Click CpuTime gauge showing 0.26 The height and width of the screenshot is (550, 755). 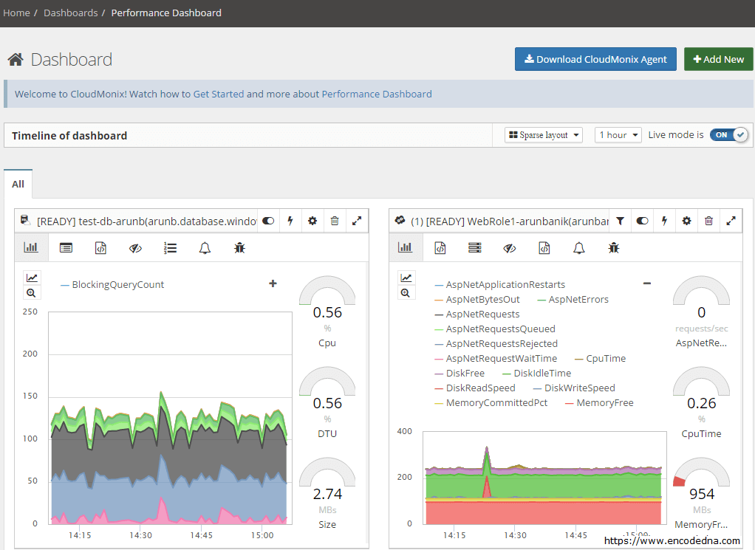point(702,403)
